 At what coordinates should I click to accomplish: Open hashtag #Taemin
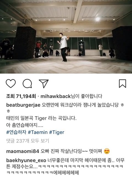pyautogui.click(x=38, y=132)
